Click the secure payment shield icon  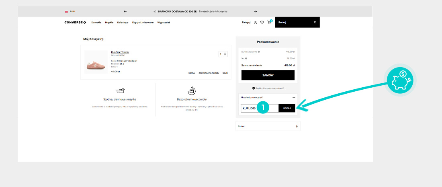pyautogui.click(x=254, y=88)
